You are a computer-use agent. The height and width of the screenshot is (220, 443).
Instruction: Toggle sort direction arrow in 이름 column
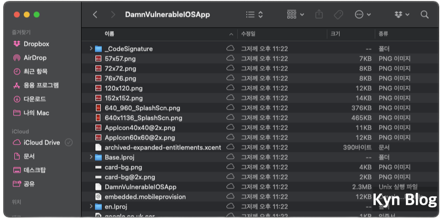pos(231,35)
